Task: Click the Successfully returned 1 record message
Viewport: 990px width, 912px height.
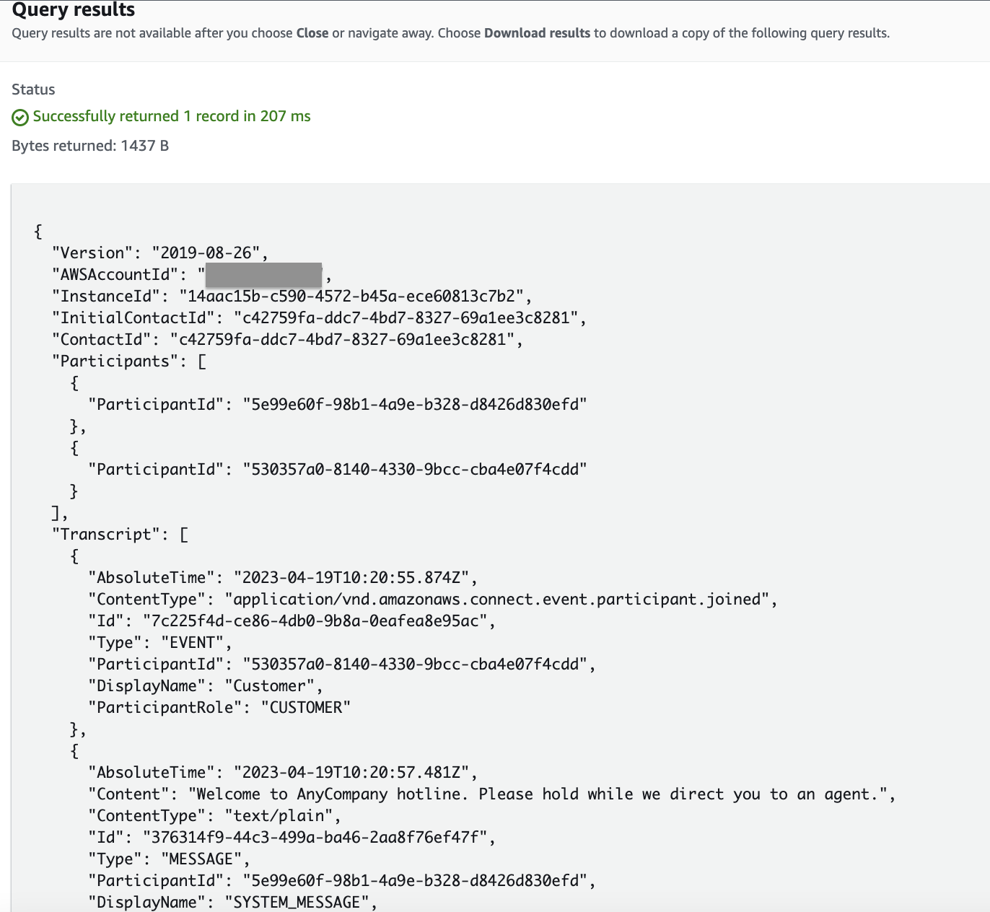Action: click(172, 116)
